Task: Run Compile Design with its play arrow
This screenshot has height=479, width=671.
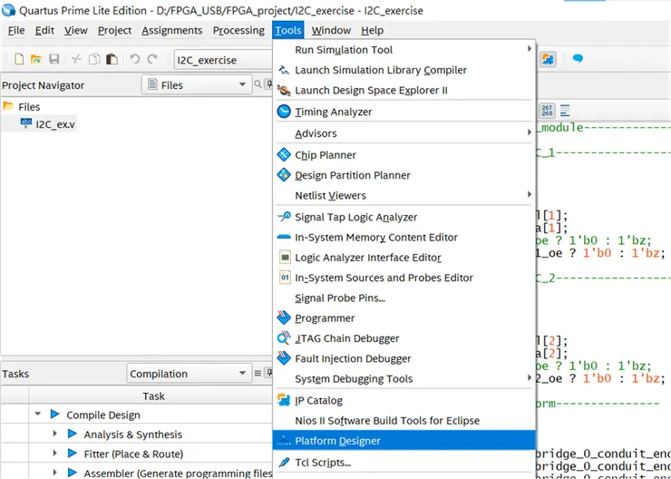Action: click(x=55, y=415)
